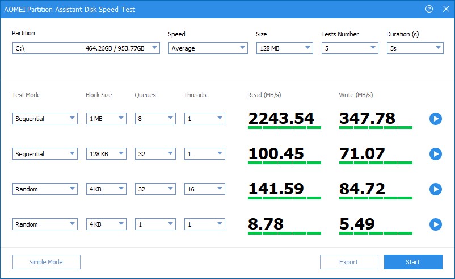Run the Random 1-queue 1-thread test
Screen dimensions: 455x279
(x=435, y=224)
